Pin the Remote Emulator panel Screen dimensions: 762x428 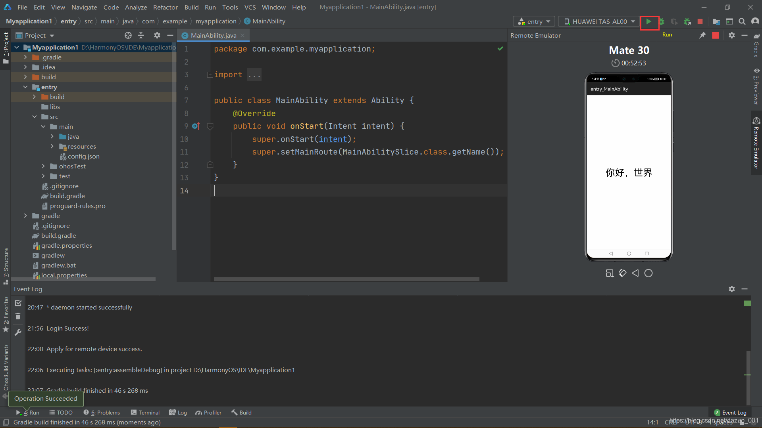coord(702,35)
